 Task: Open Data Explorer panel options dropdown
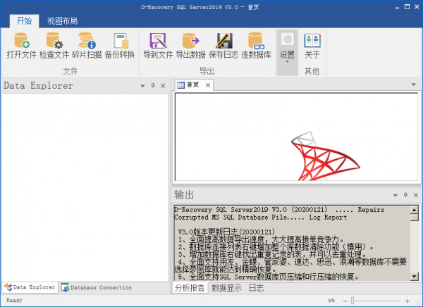142,86
